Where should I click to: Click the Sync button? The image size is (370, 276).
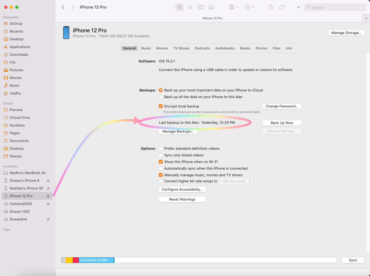pyautogui.click(x=353, y=260)
